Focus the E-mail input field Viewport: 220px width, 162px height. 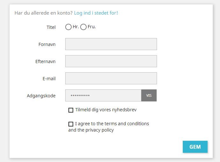click(x=111, y=78)
